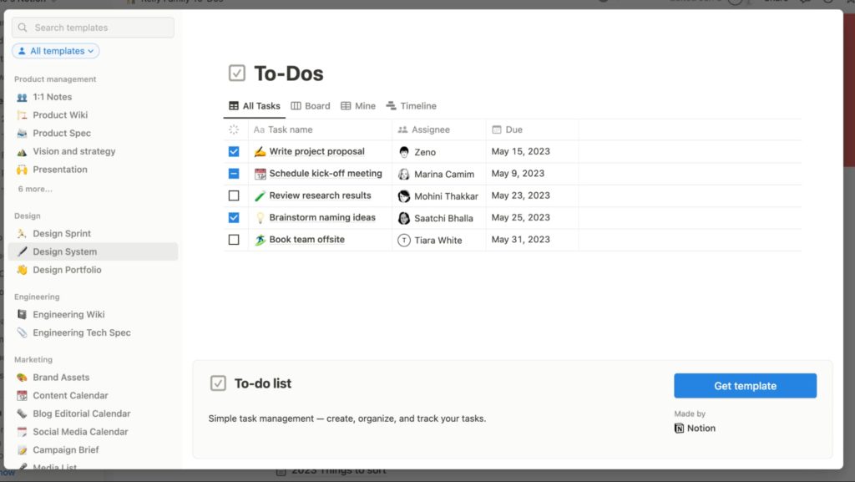Click the Vision and strategy mountain icon

tap(22, 151)
